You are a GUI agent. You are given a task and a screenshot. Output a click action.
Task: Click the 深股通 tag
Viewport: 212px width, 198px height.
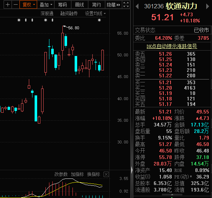47,13
